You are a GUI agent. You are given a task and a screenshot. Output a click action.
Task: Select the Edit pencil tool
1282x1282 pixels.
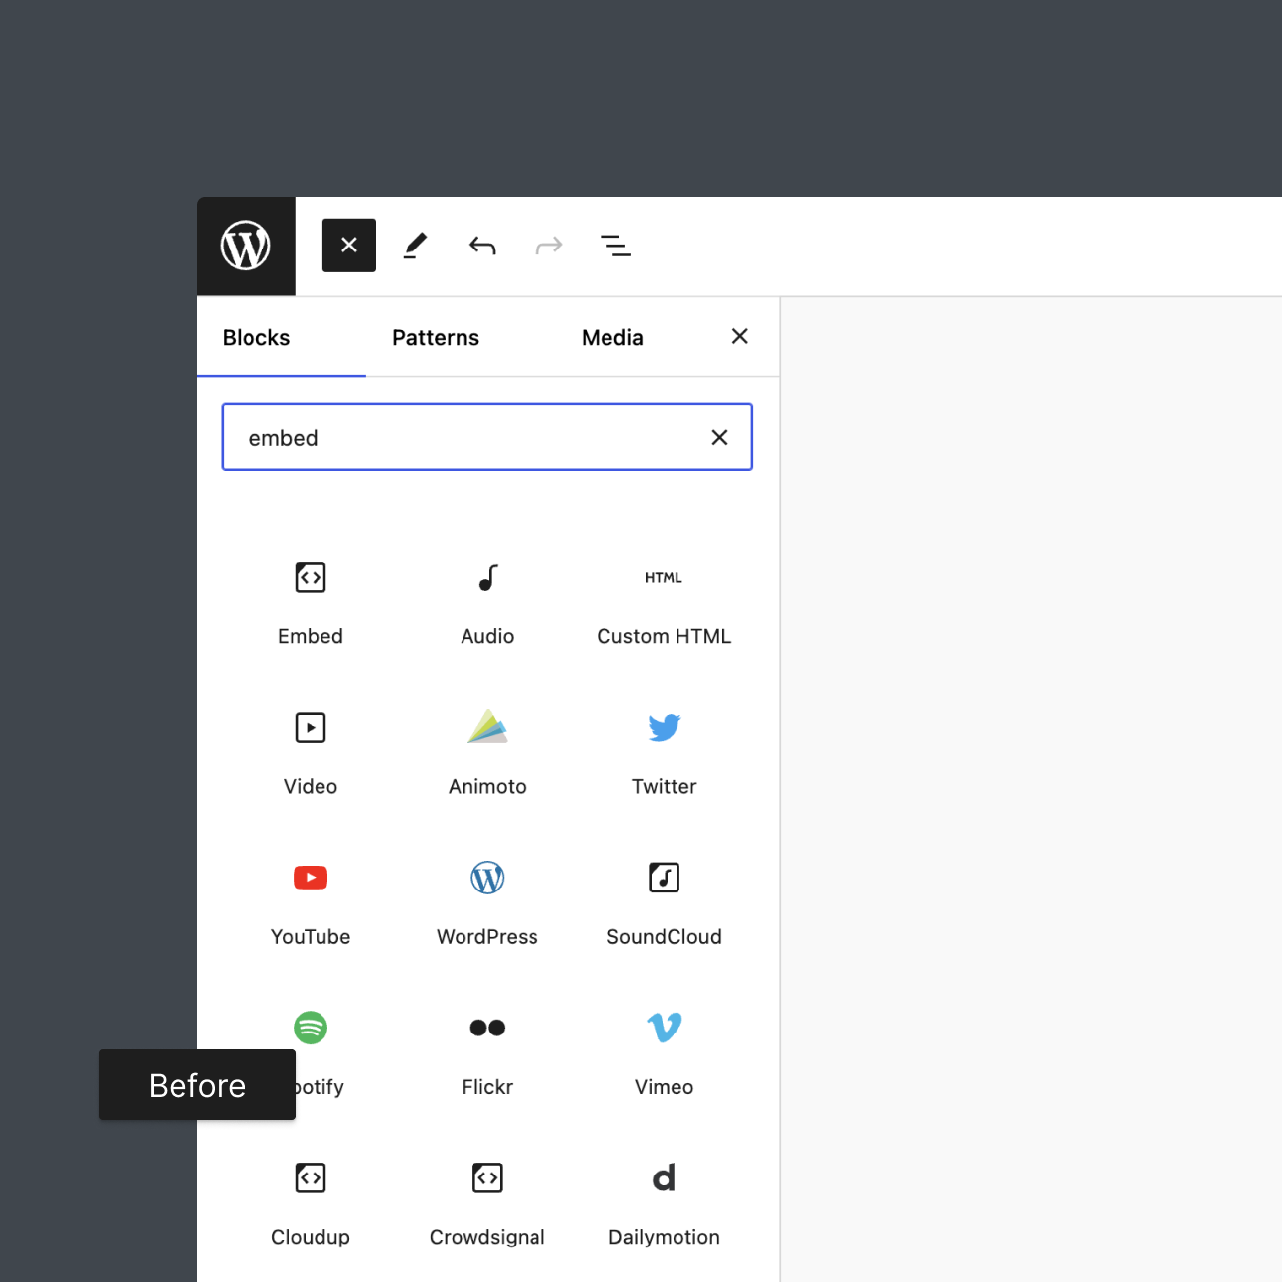click(415, 246)
